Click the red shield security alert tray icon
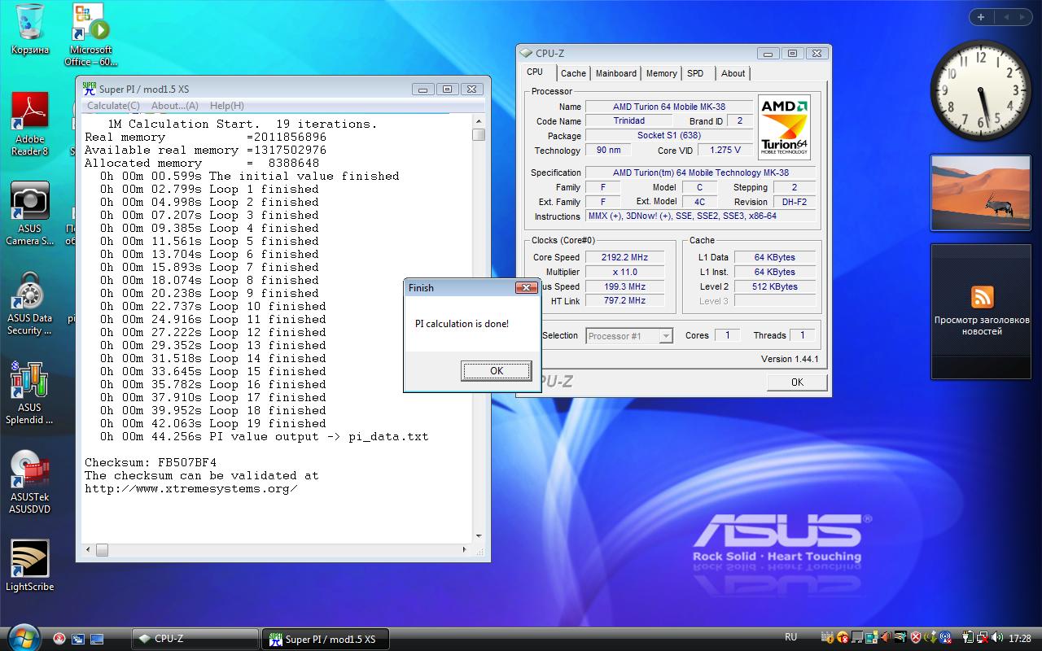Screen dimensions: 1042x651 tap(916, 637)
